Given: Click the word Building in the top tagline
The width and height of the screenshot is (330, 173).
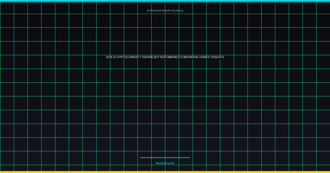Looking at the screenshot, I should click(177, 10).
